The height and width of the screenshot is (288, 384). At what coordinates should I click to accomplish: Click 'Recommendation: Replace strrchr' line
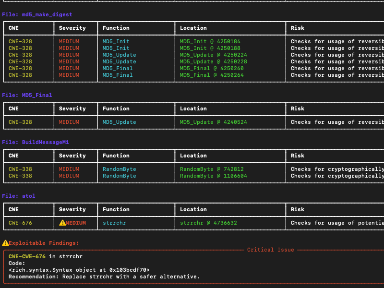click(104, 276)
